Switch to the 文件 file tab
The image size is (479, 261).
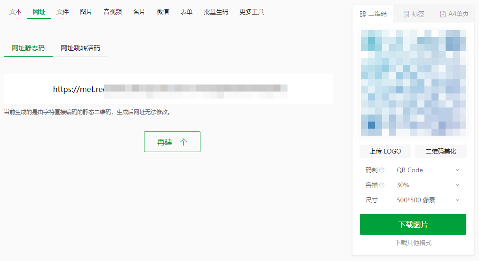click(x=62, y=12)
